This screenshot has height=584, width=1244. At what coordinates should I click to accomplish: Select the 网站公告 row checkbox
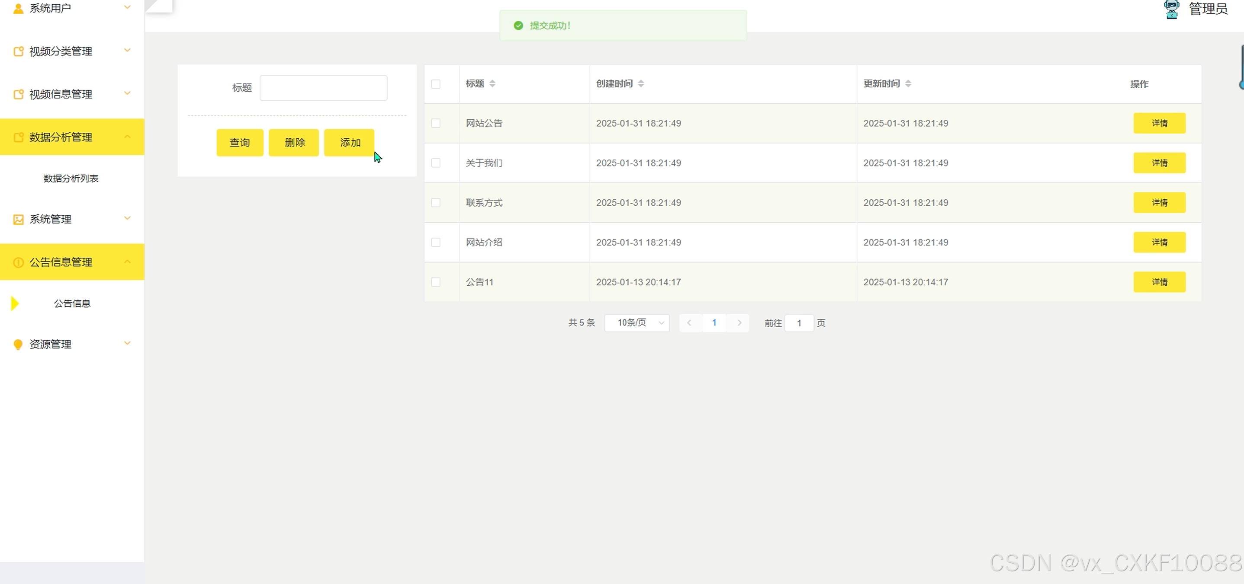(x=436, y=124)
